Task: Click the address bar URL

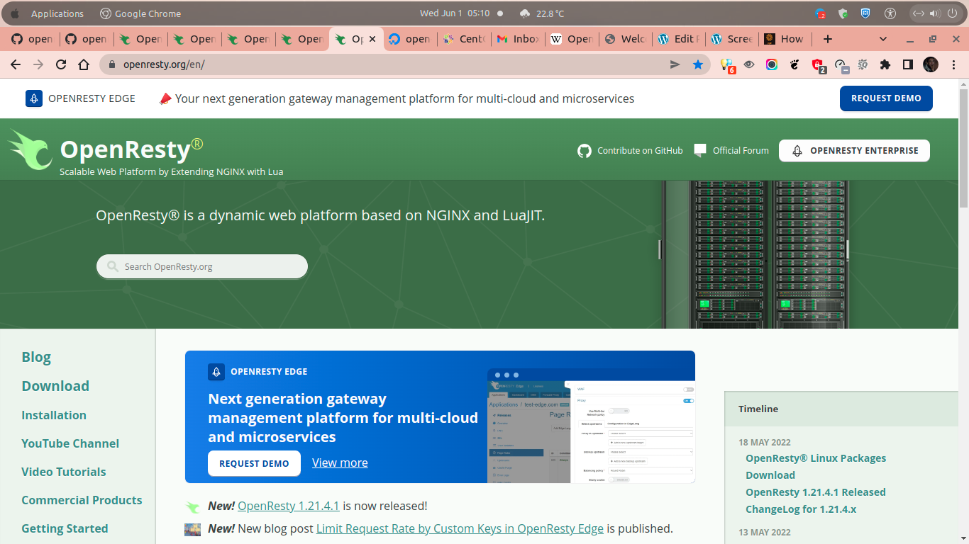Action: [x=164, y=64]
